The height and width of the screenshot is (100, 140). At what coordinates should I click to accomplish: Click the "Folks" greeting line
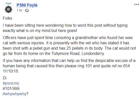pos(8,18)
